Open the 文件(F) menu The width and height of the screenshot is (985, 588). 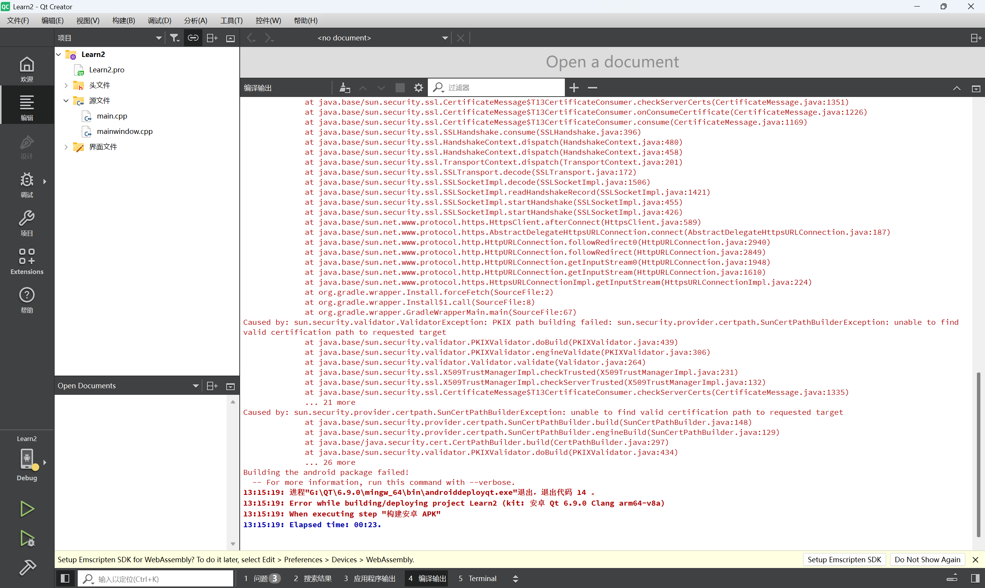[18, 21]
